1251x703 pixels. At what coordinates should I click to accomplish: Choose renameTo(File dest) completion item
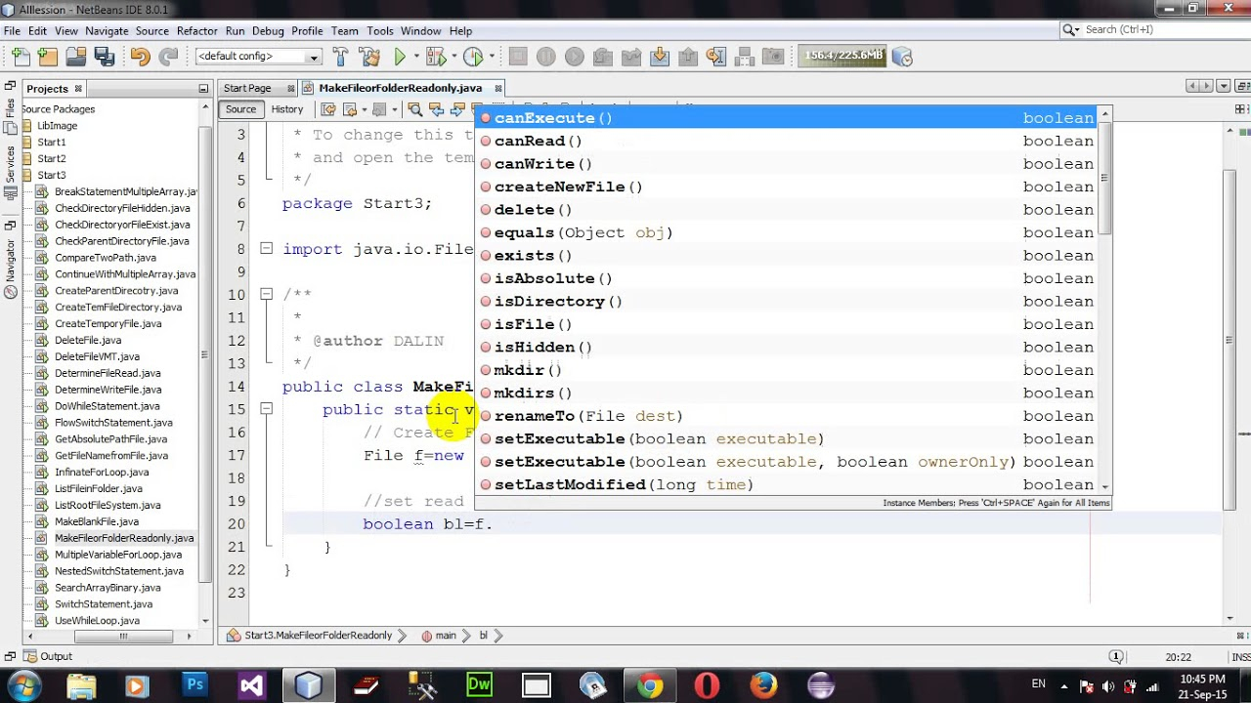point(788,416)
